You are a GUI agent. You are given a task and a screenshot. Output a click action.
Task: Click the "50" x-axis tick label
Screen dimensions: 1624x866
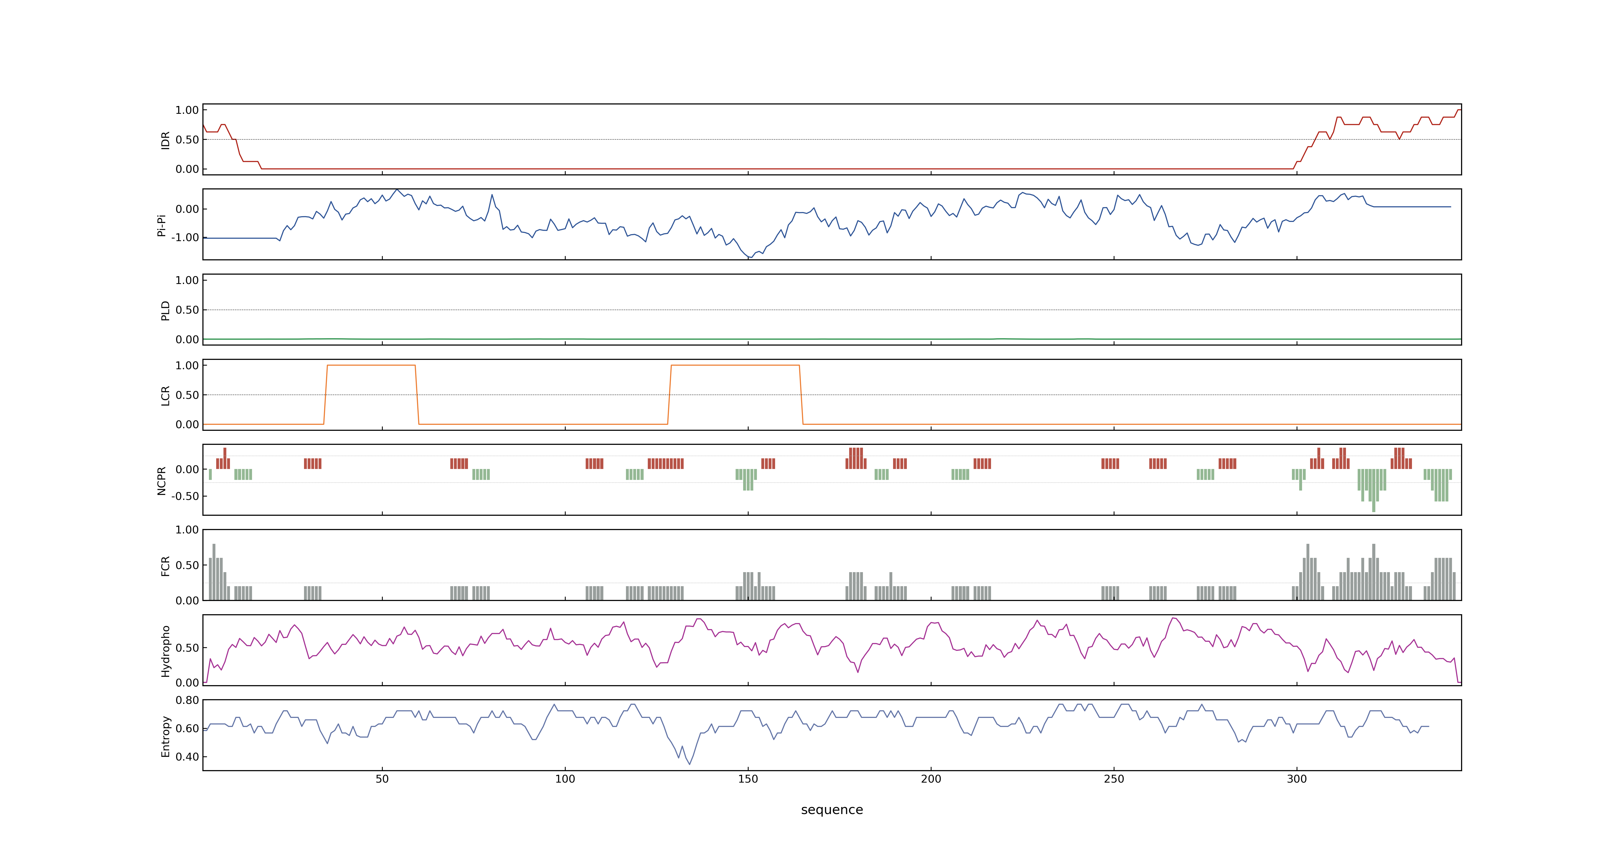382,779
